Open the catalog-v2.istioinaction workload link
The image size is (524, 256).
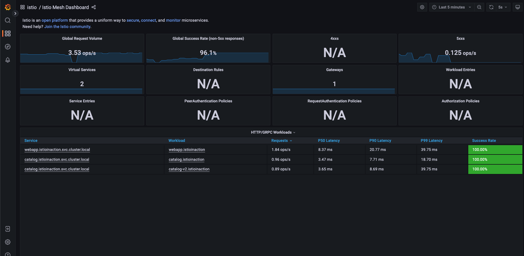click(x=189, y=169)
